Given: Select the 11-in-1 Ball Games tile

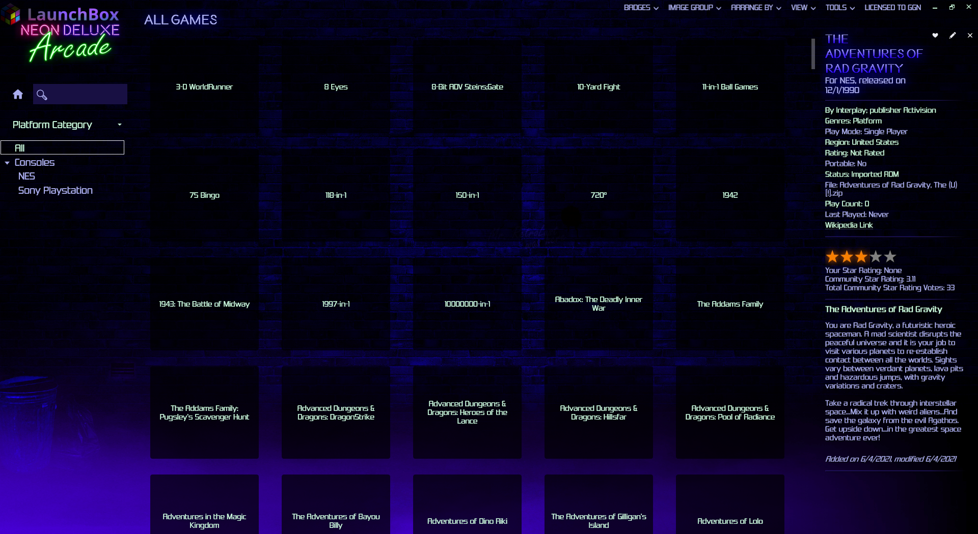Looking at the screenshot, I should click(730, 87).
